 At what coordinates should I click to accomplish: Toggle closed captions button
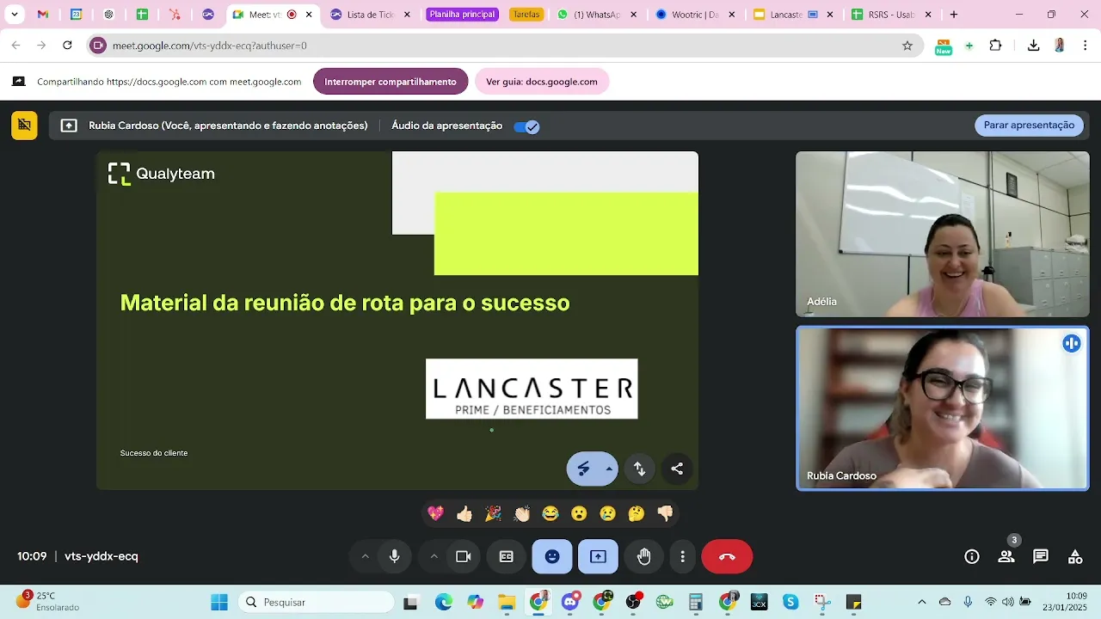coord(507,556)
